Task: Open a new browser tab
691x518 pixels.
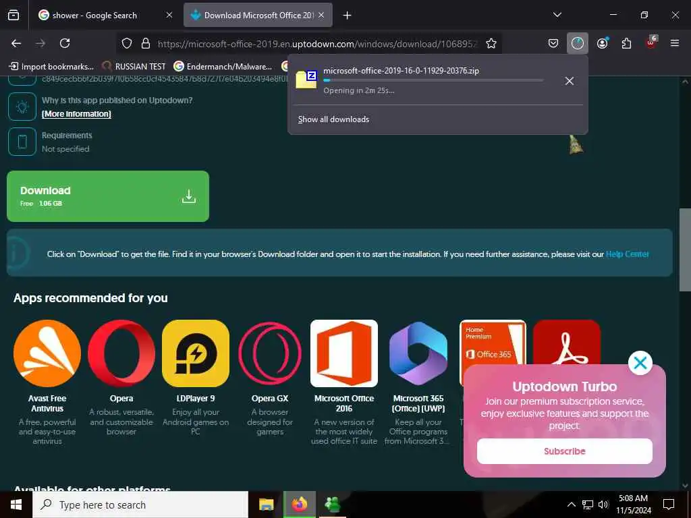Action: [348, 16]
